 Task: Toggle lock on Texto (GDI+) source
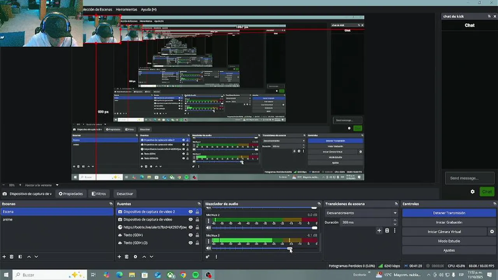click(197, 235)
